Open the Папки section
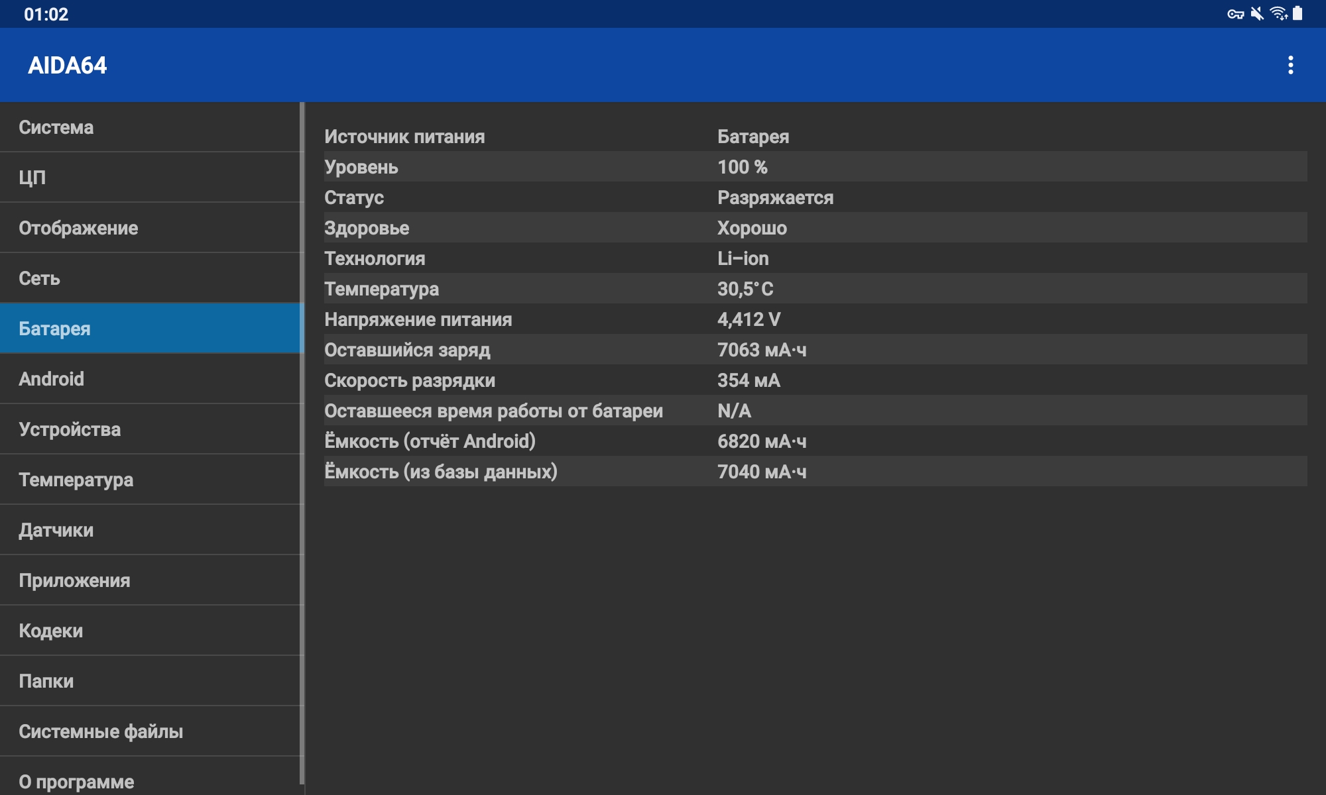 pos(151,681)
